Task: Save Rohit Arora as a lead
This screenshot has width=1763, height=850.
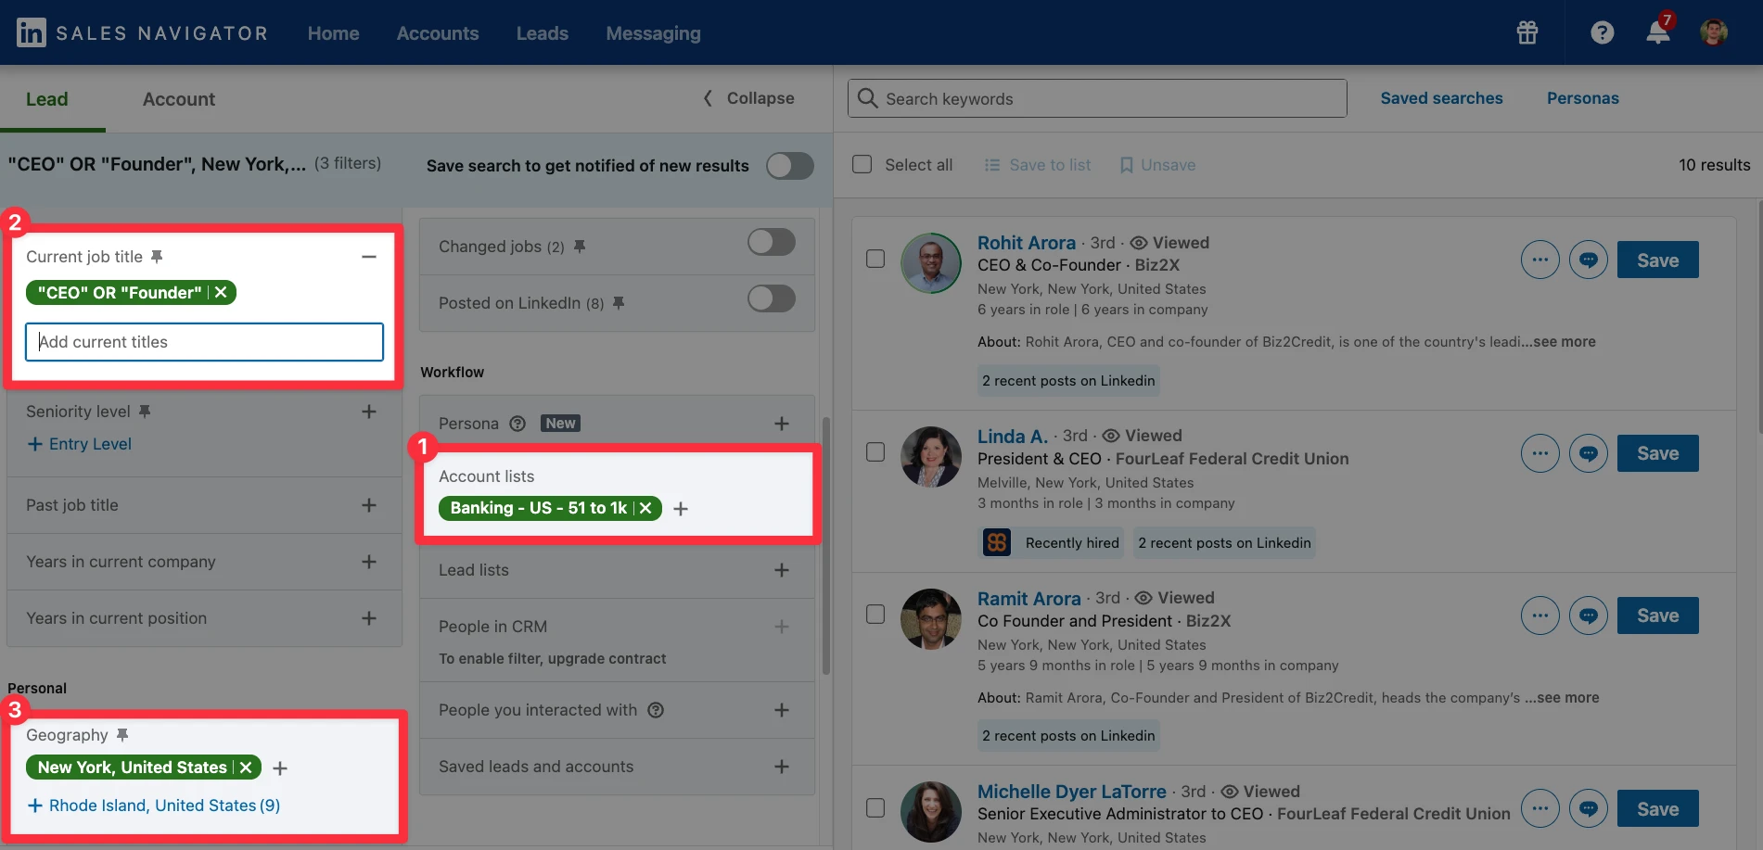Action: point(1657,260)
